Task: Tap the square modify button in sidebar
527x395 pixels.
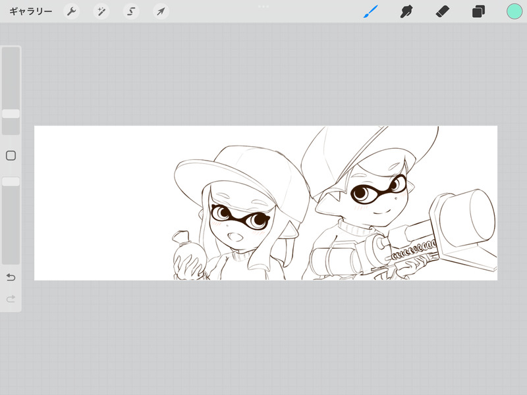Action: point(11,155)
